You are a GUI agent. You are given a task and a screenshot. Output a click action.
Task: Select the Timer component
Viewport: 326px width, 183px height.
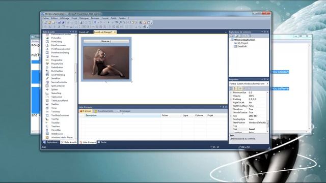pos(54,108)
